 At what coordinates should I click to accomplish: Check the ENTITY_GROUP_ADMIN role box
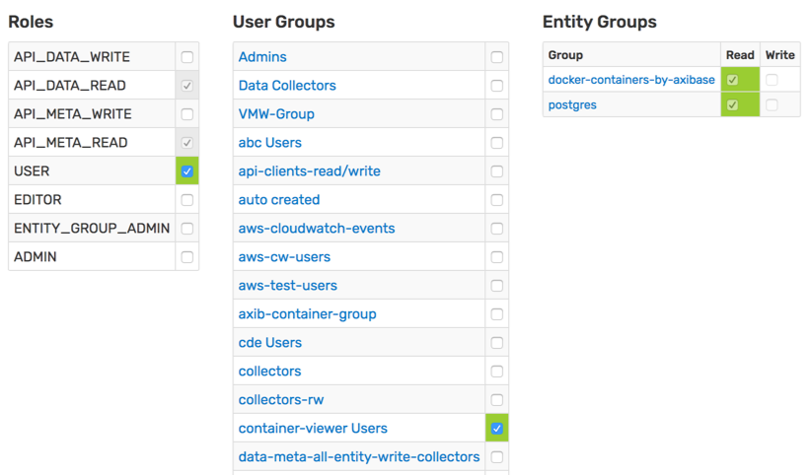tap(187, 229)
